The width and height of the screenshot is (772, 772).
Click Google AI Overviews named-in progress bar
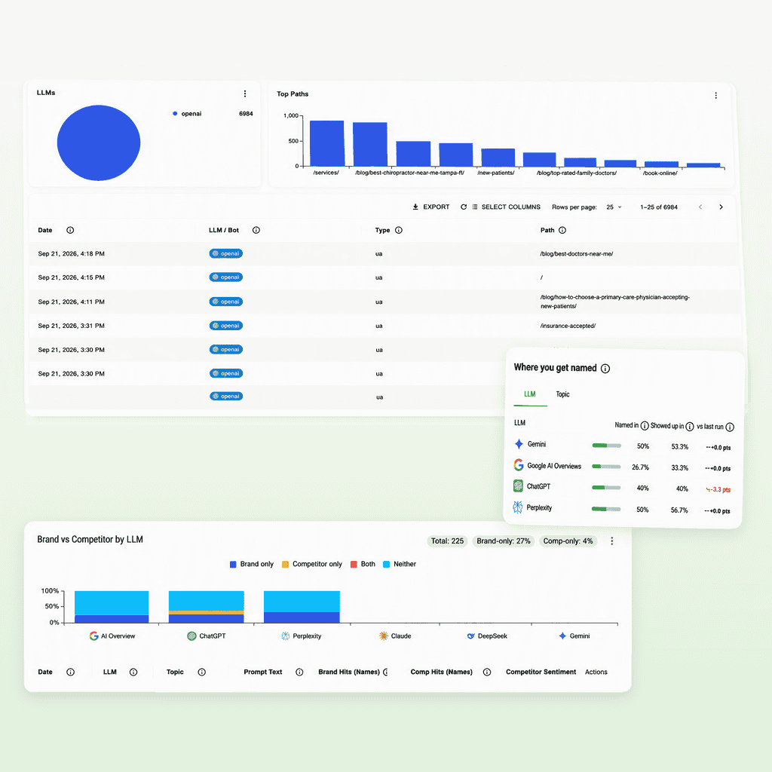click(x=606, y=467)
